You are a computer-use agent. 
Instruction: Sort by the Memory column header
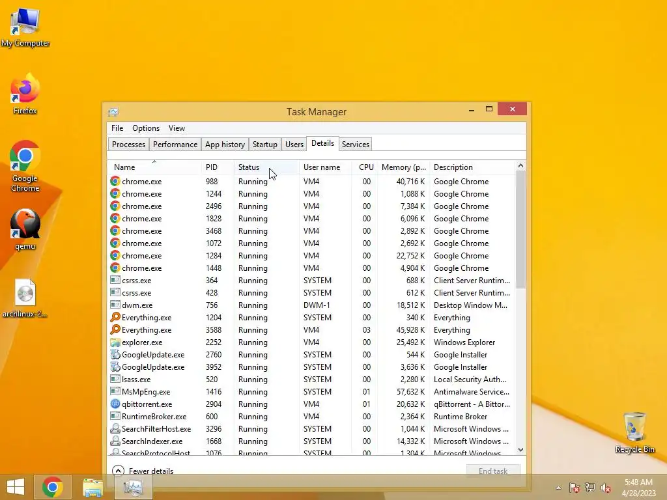point(404,167)
